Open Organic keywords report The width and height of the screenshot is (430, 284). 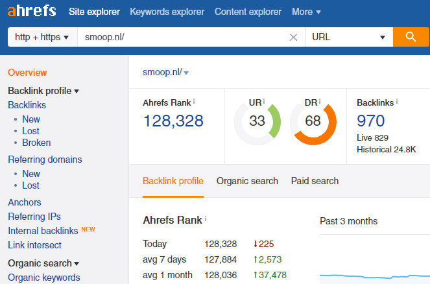(44, 278)
